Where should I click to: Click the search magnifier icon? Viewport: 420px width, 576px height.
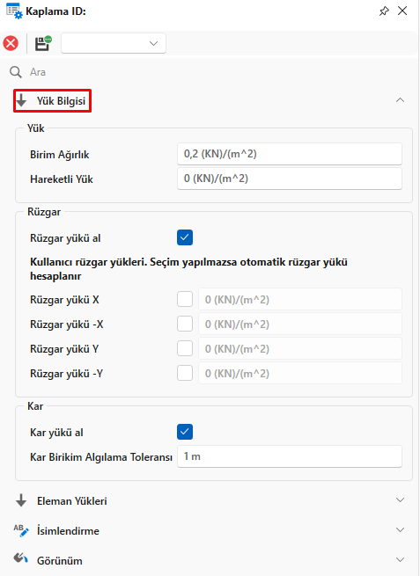[16, 72]
